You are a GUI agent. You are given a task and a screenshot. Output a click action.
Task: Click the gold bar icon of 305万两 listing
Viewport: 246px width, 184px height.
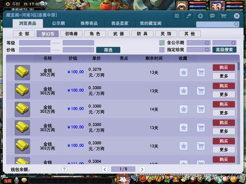22,72
